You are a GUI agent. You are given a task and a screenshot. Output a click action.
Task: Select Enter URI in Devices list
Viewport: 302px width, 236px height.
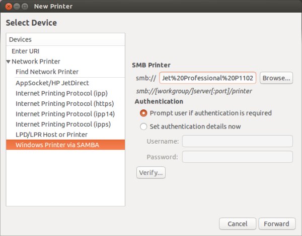(25, 51)
